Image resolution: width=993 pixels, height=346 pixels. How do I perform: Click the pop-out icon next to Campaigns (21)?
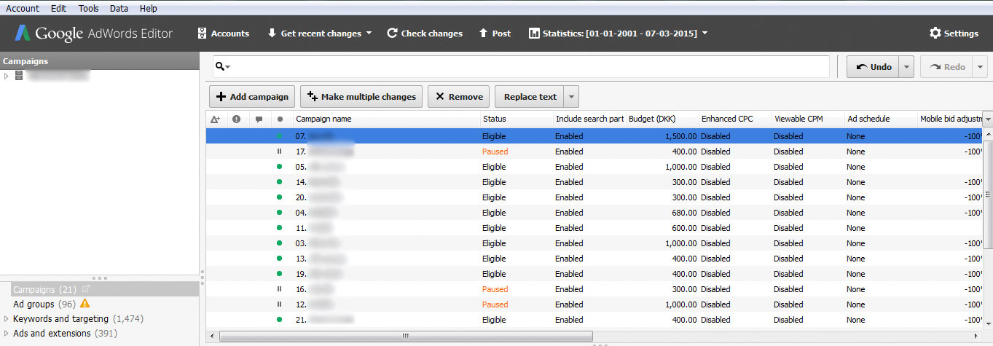pyautogui.click(x=86, y=289)
